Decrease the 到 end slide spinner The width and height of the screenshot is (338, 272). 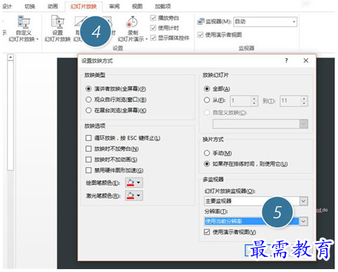[304, 103]
